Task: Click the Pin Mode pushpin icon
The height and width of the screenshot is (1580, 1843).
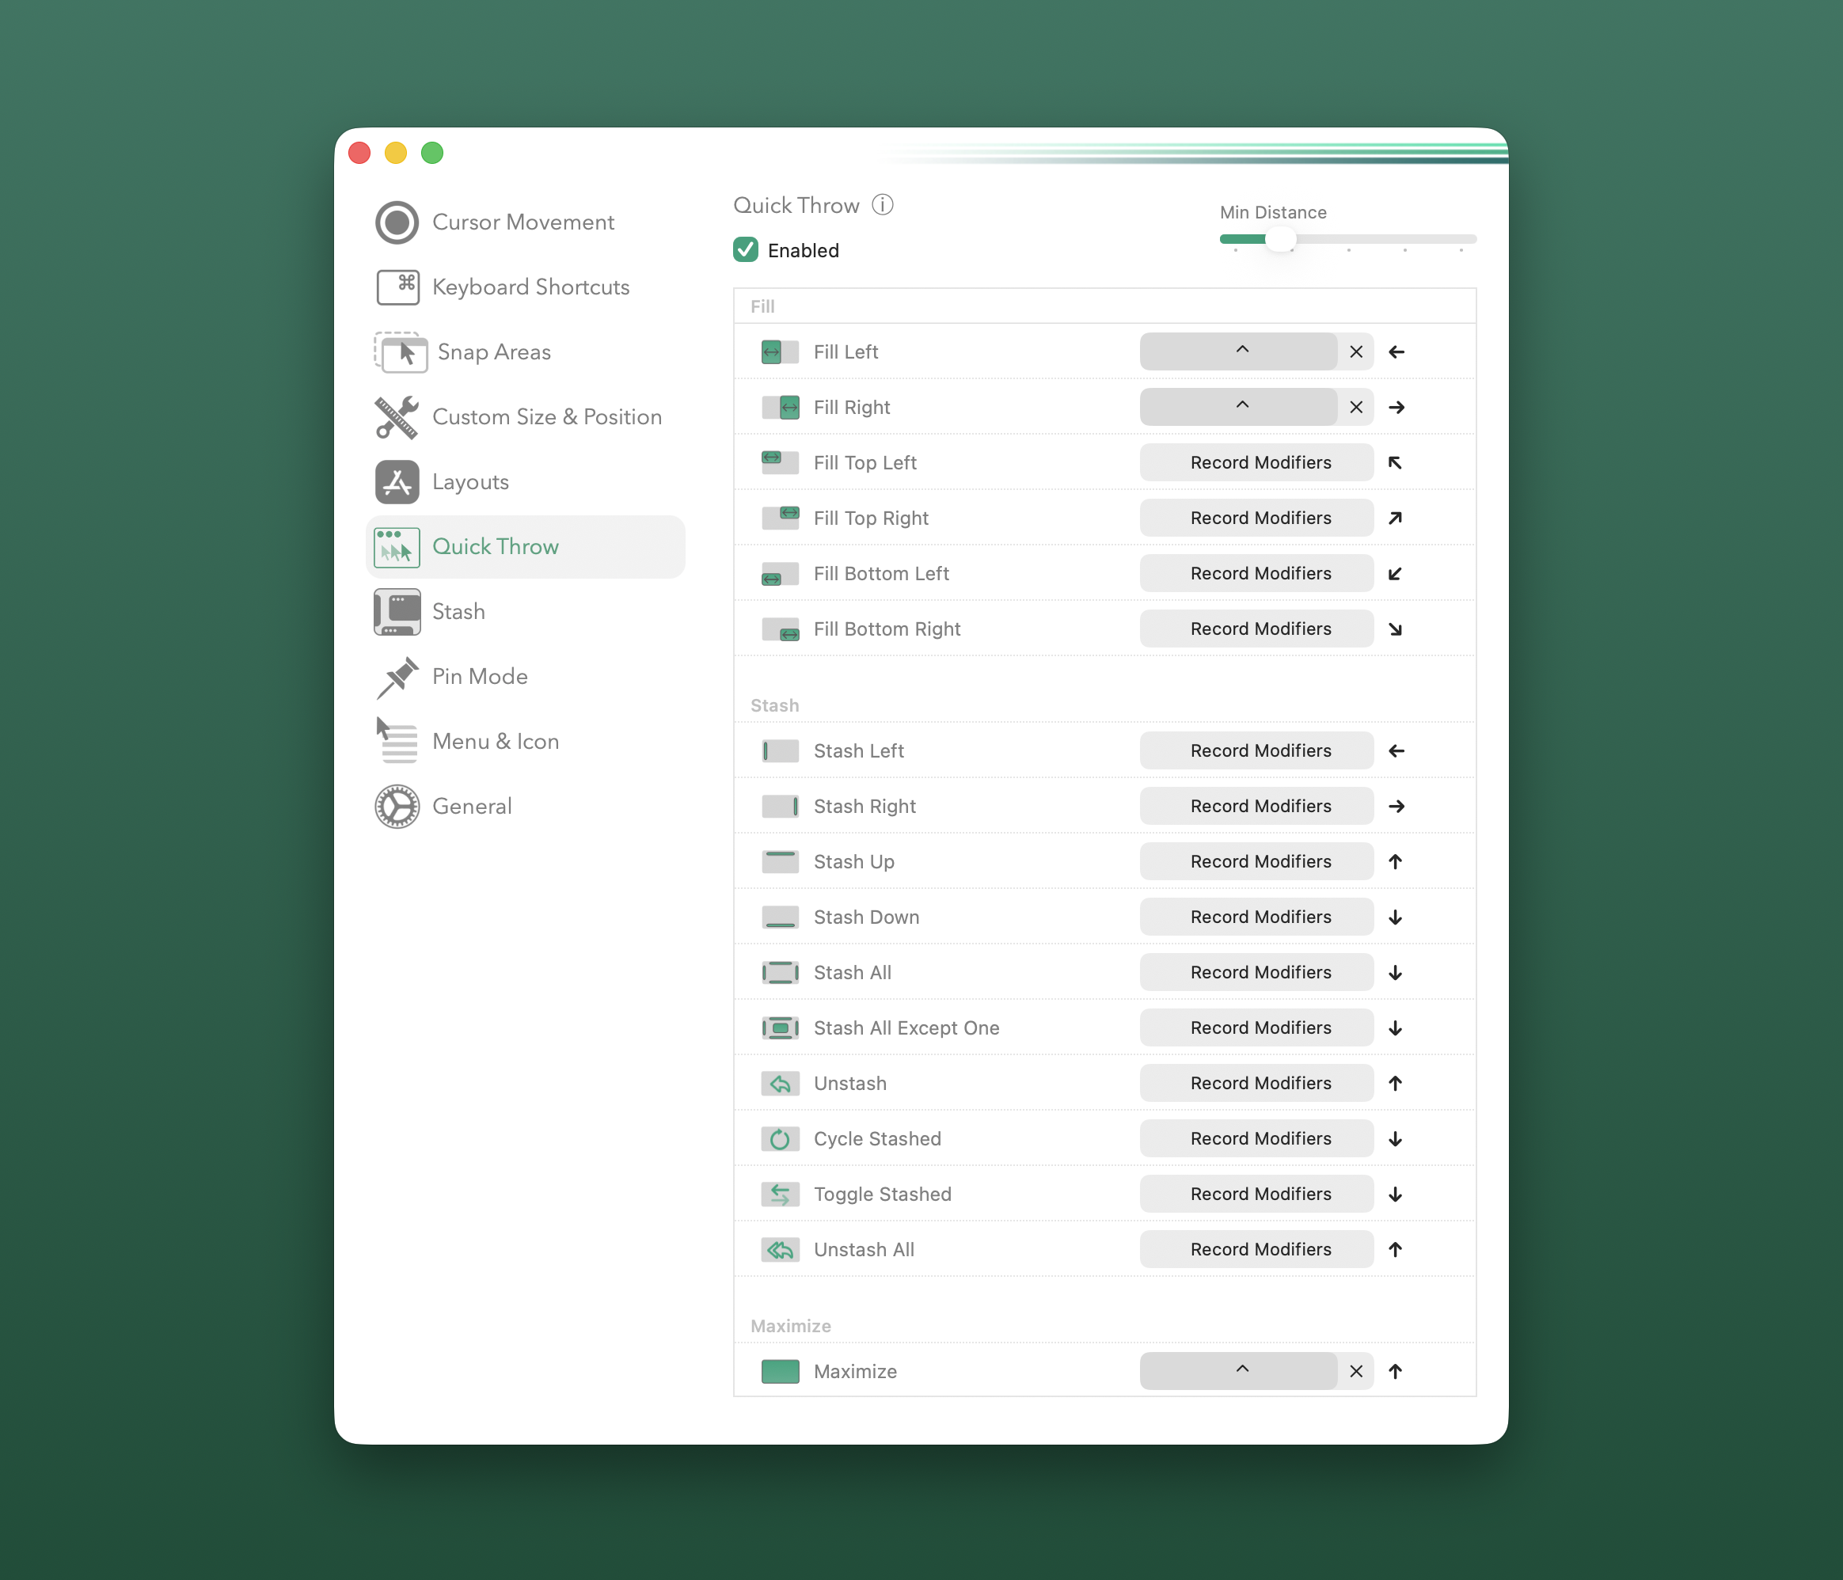Action: pos(397,677)
